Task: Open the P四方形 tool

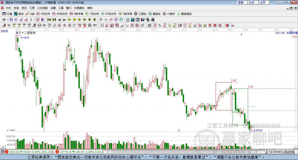Action: pyautogui.click(x=43, y=14)
